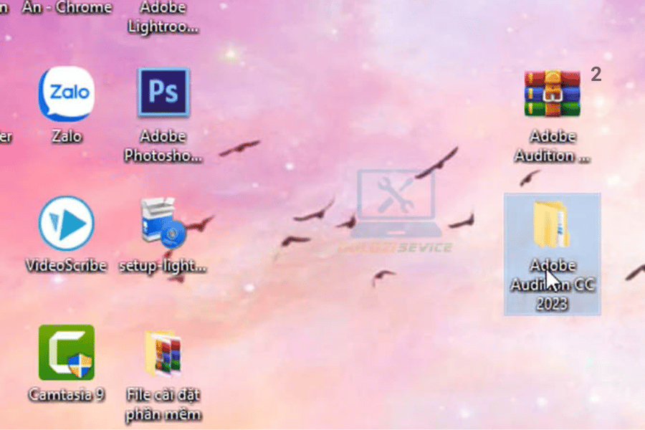
Task: Select the Adobe Audition CC 2023 folder icon
Action: point(552,224)
